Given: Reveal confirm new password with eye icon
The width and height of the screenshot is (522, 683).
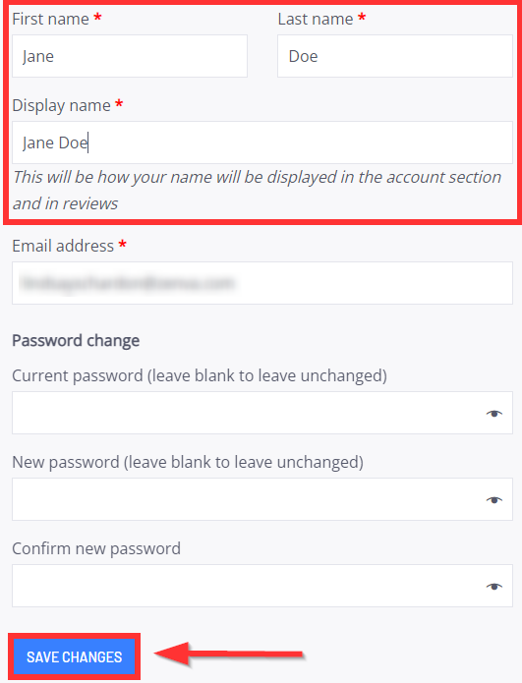Looking at the screenshot, I should 494,587.
